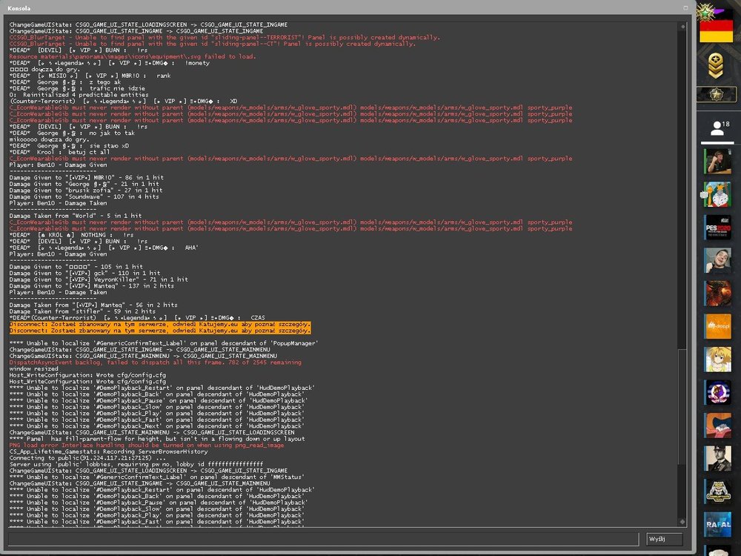Viewport: 741px width, 556px height.
Task: Click the smiling face selfie avatar
Action: click(x=718, y=260)
